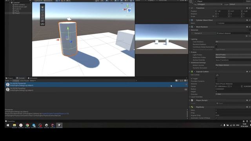Open Player.cs link in stack trace
This screenshot has width=251, height=141.
point(55,114)
